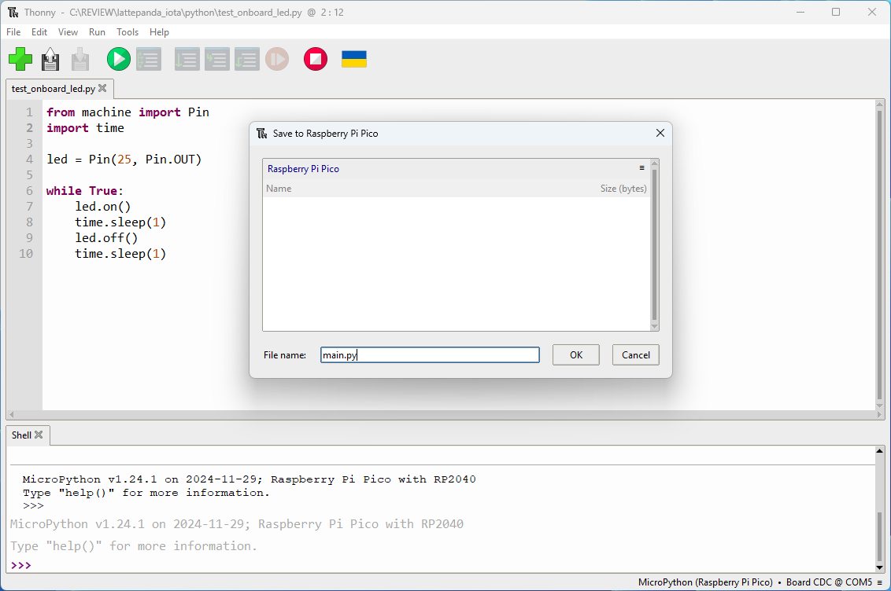This screenshot has height=591, width=891.
Task: Run current script with green play icon
Action: [x=119, y=59]
